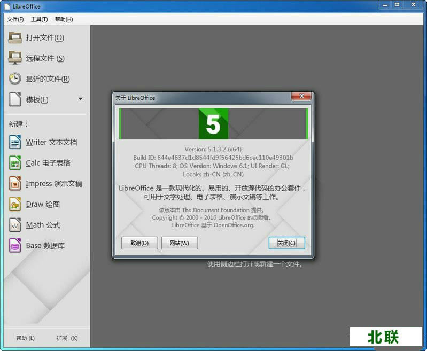Click the Templates document icon

coord(15,99)
